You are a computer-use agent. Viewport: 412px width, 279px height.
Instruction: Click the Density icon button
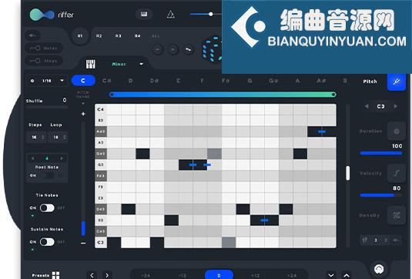click(397, 215)
